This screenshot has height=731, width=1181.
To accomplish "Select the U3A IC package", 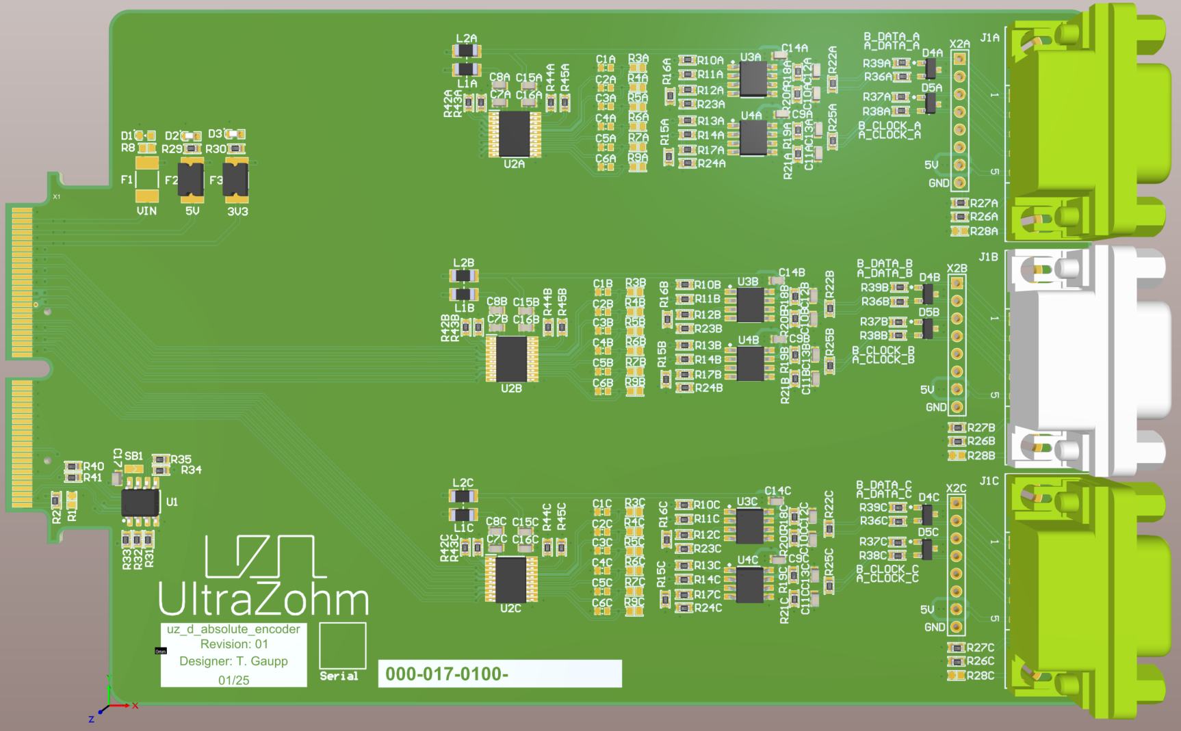I will [x=753, y=80].
